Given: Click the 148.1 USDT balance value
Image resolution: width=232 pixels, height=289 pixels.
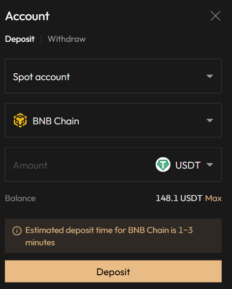Looking at the screenshot, I should [179, 199].
